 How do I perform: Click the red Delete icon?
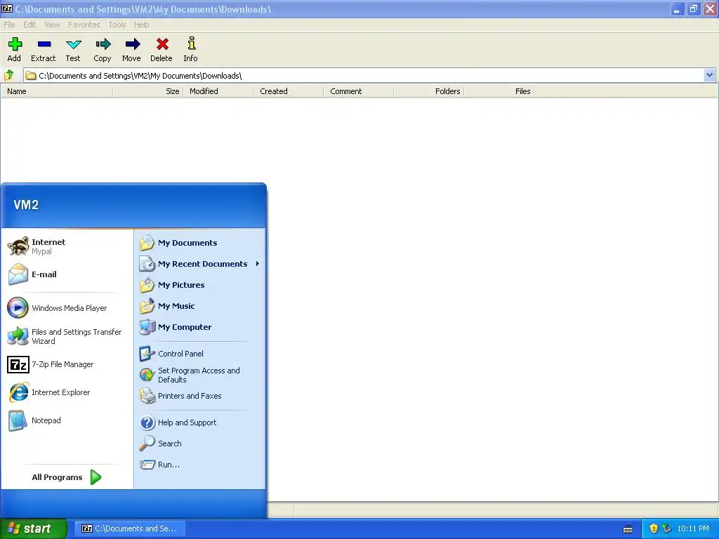click(161, 49)
